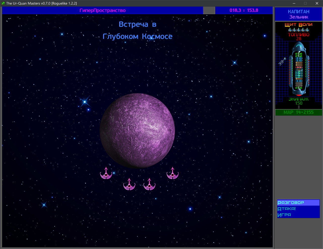Image resolution: width=323 pixels, height=249 pixels.
Task: Click the ГиперПространство title bar label
Action: pos(103,10)
